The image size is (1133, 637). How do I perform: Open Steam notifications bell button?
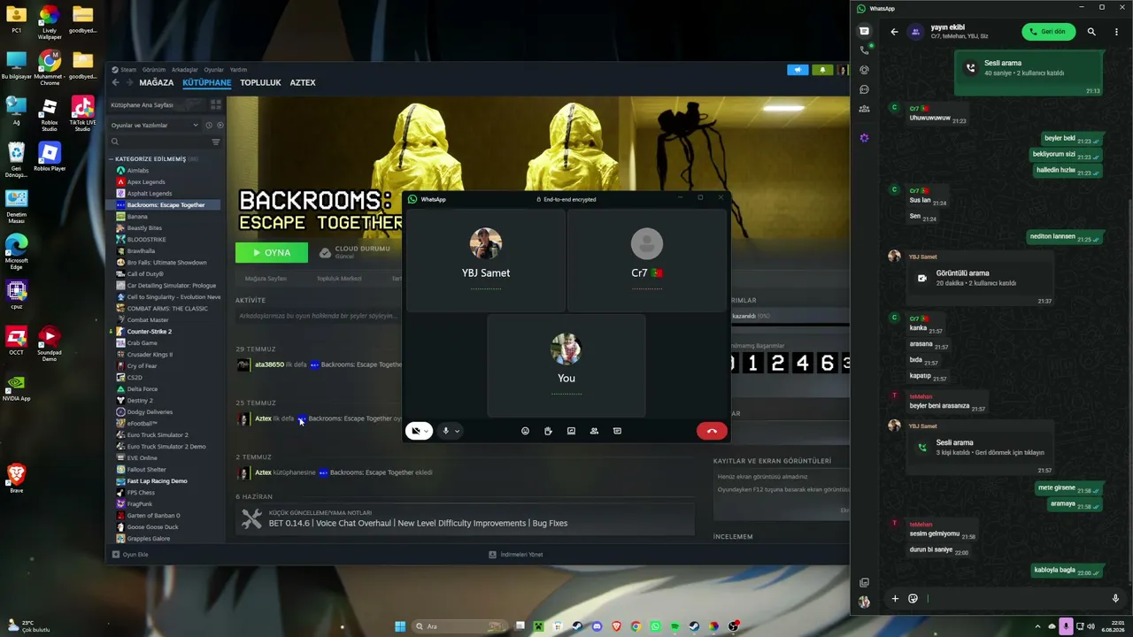822,70
